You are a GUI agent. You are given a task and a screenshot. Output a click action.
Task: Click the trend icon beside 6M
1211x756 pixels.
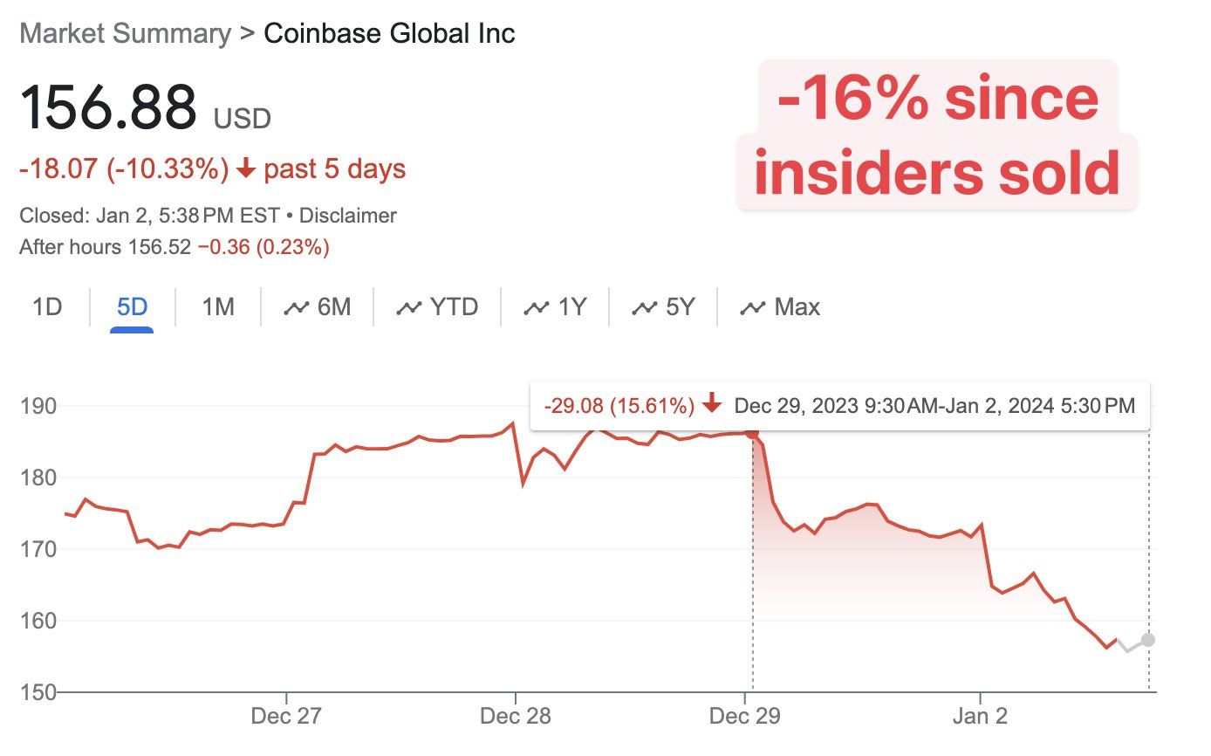coord(298,307)
